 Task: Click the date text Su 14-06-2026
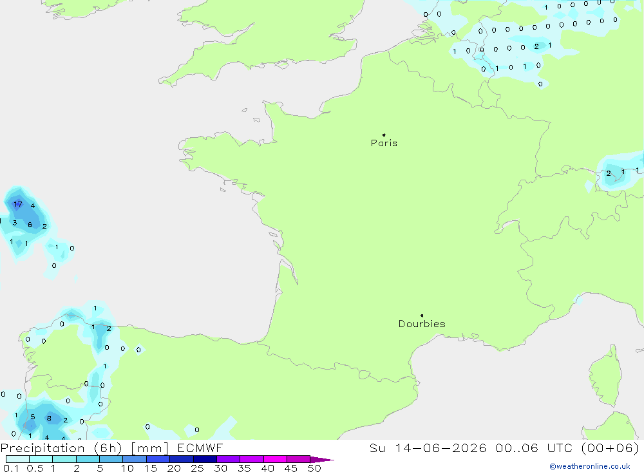428,448
